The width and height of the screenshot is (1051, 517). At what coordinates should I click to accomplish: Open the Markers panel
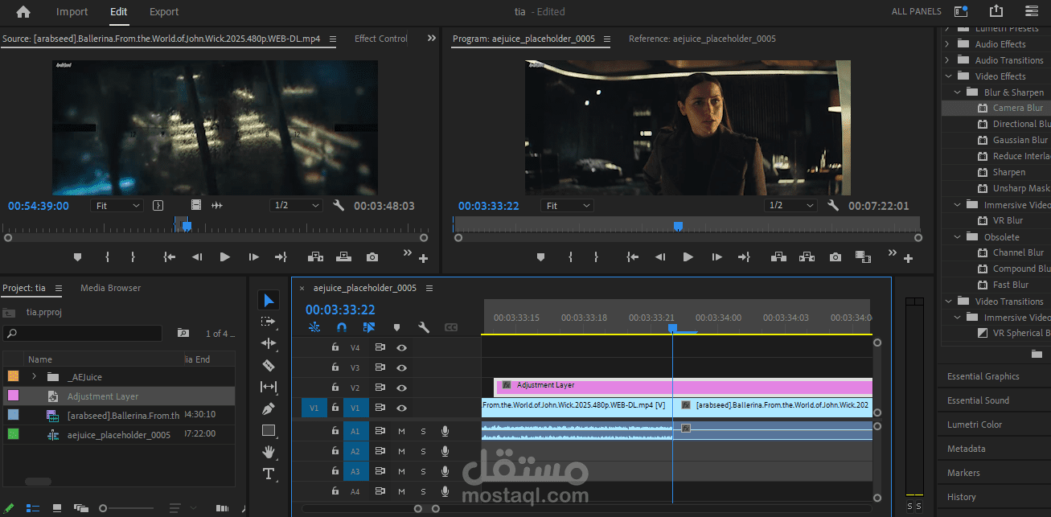pos(963,473)
